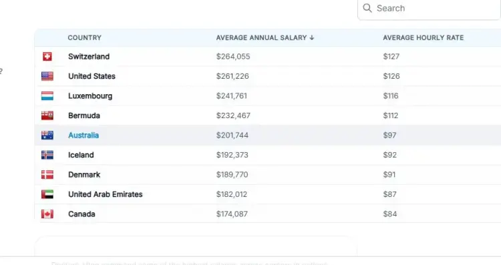
Task: Toggle the salary sort arrow indicator
Action: [x=312, y=37]
